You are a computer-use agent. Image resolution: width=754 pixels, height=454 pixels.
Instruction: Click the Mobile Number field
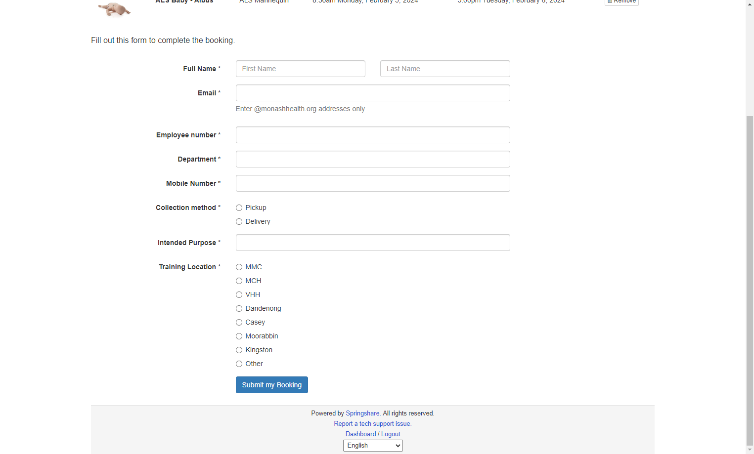(x=373, y=183)
